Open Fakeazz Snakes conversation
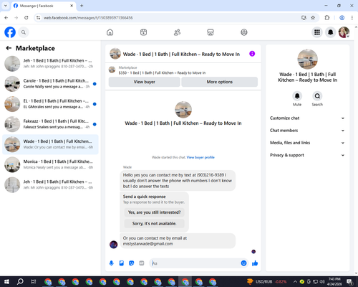Viewport: 358px width, 287px height. click(x=50, y=124)
